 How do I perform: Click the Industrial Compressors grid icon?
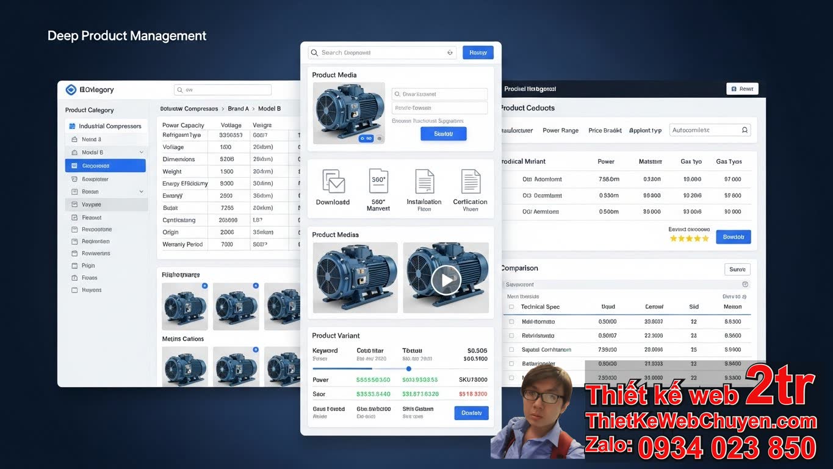click(73, 126)
